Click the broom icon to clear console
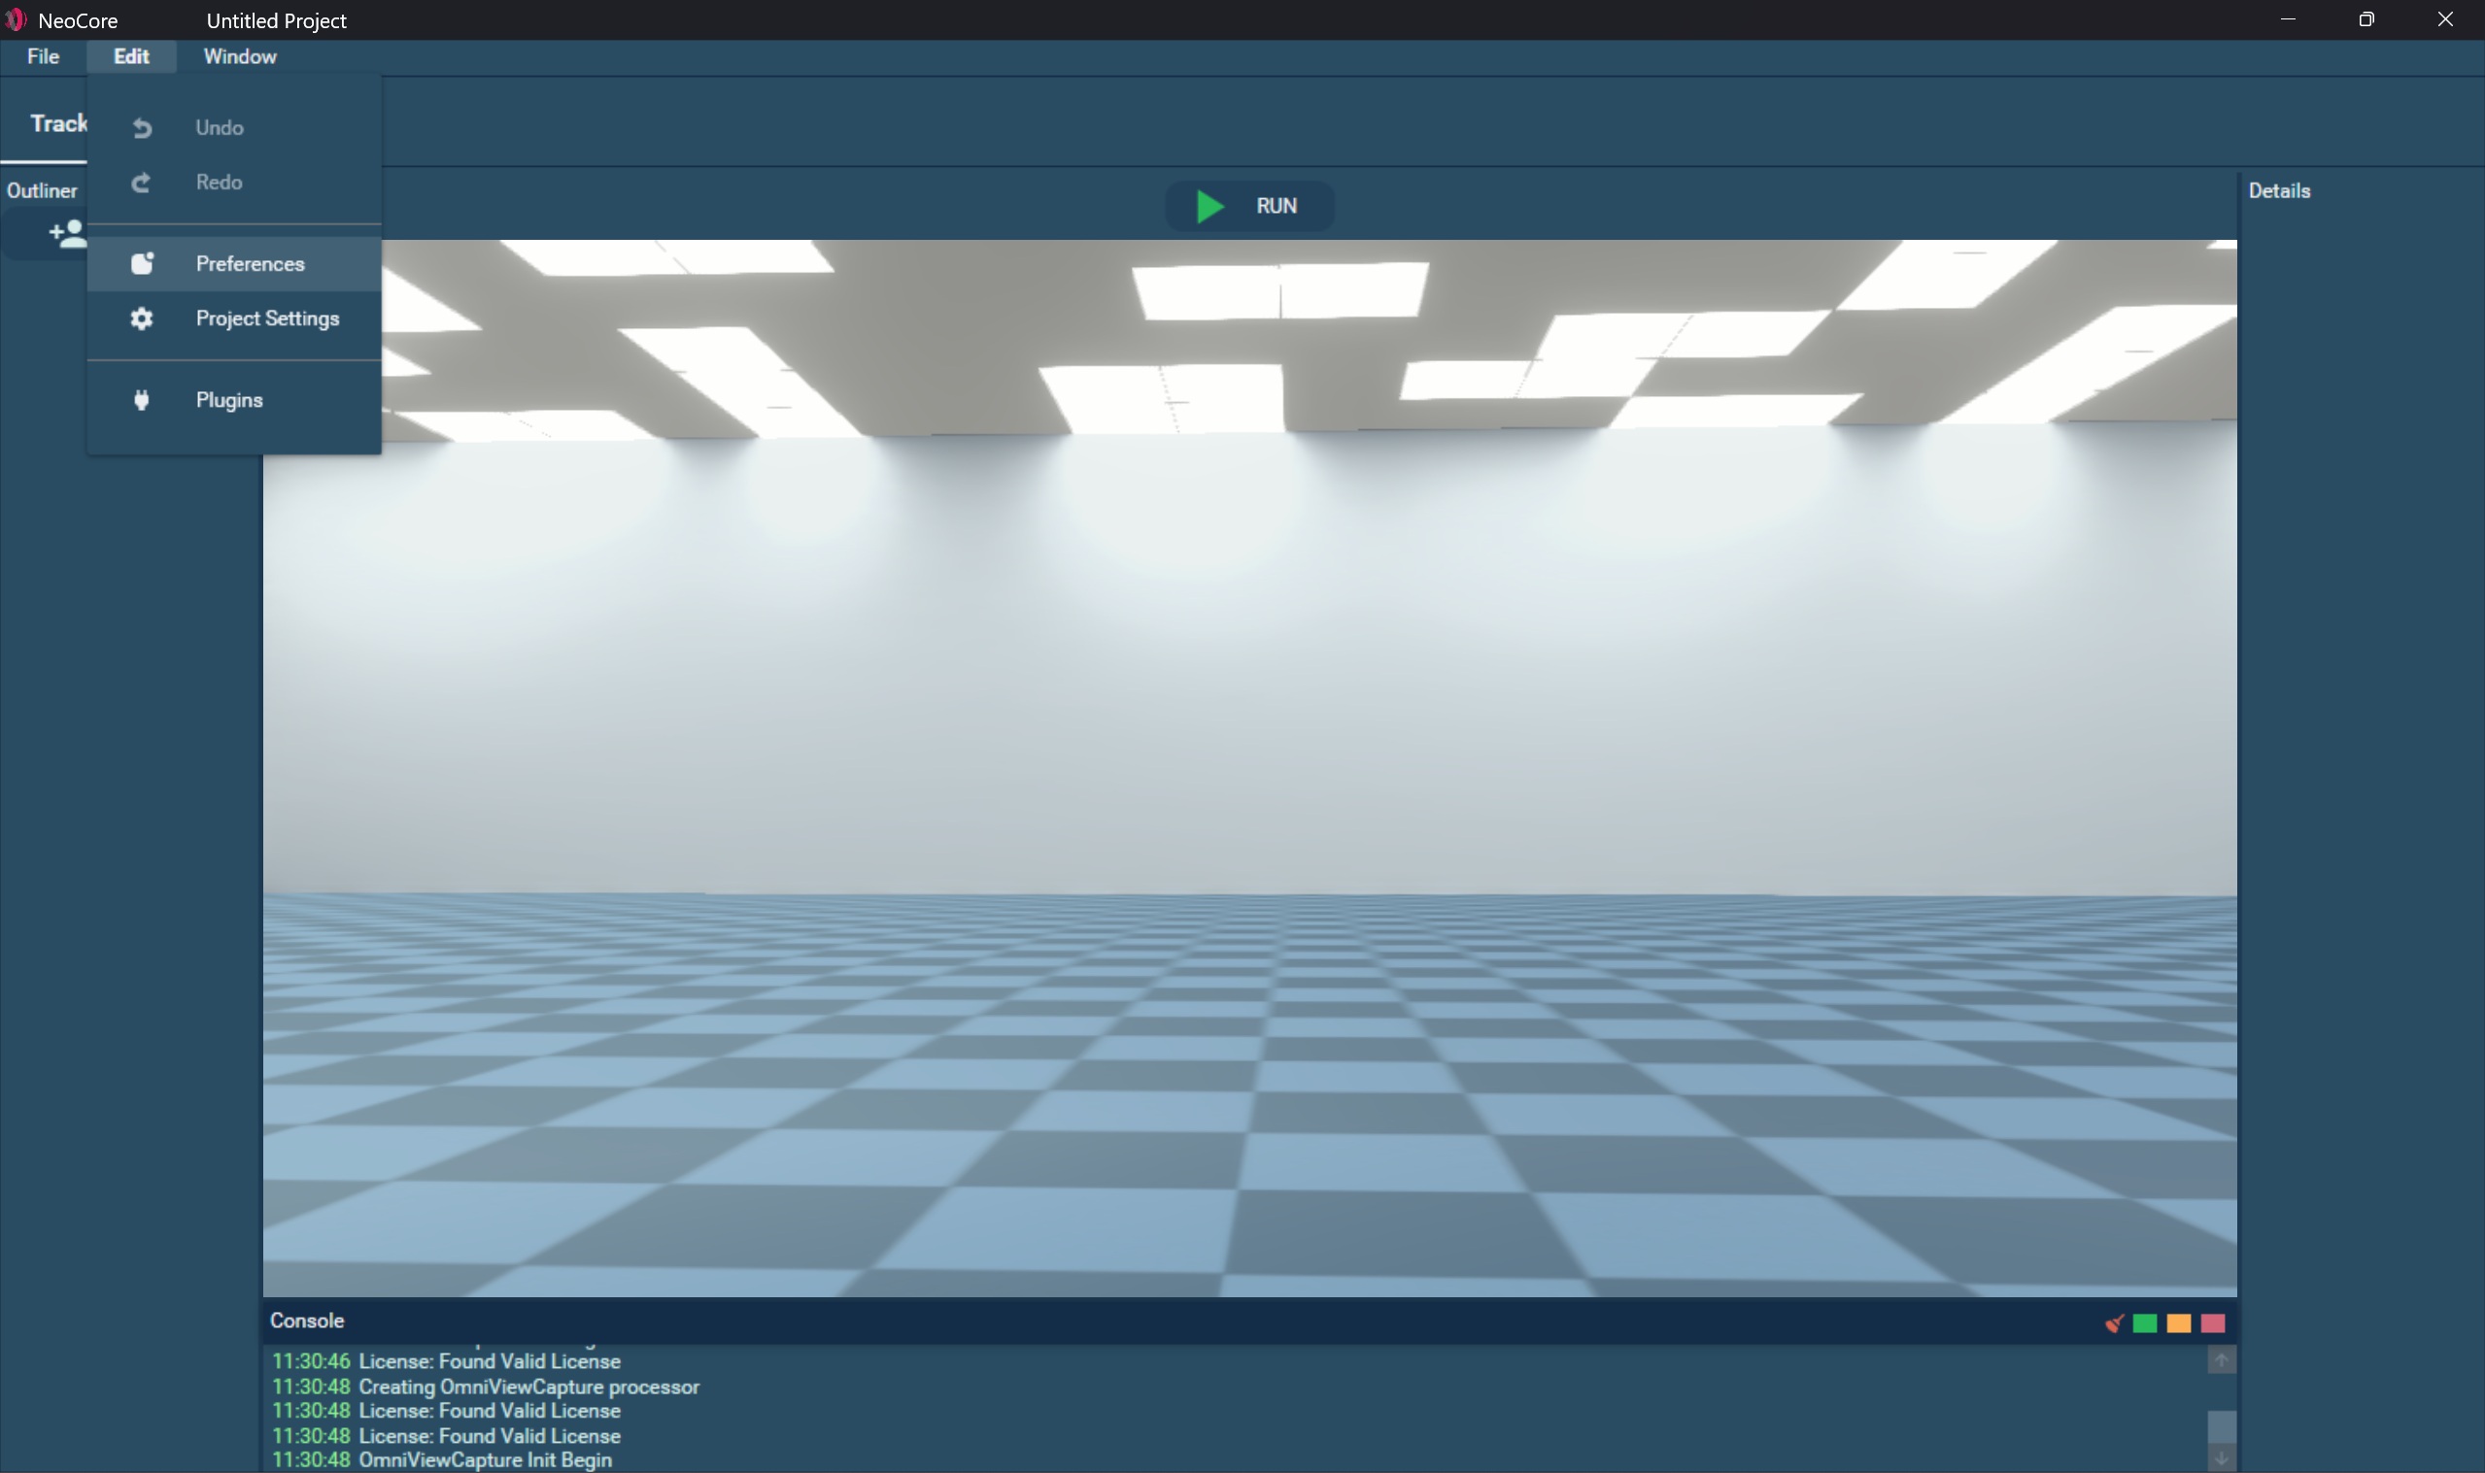The width and height of the screenshot is (2485, 1473). 2114,1323
